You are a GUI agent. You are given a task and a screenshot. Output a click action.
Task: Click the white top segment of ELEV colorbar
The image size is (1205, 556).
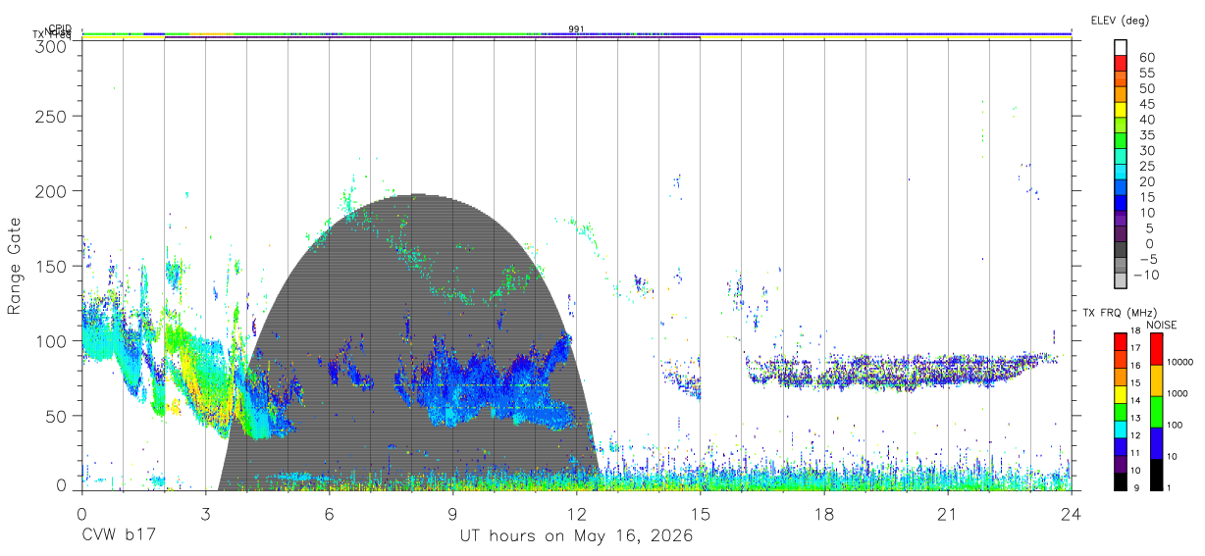[x=1121, y=47]
